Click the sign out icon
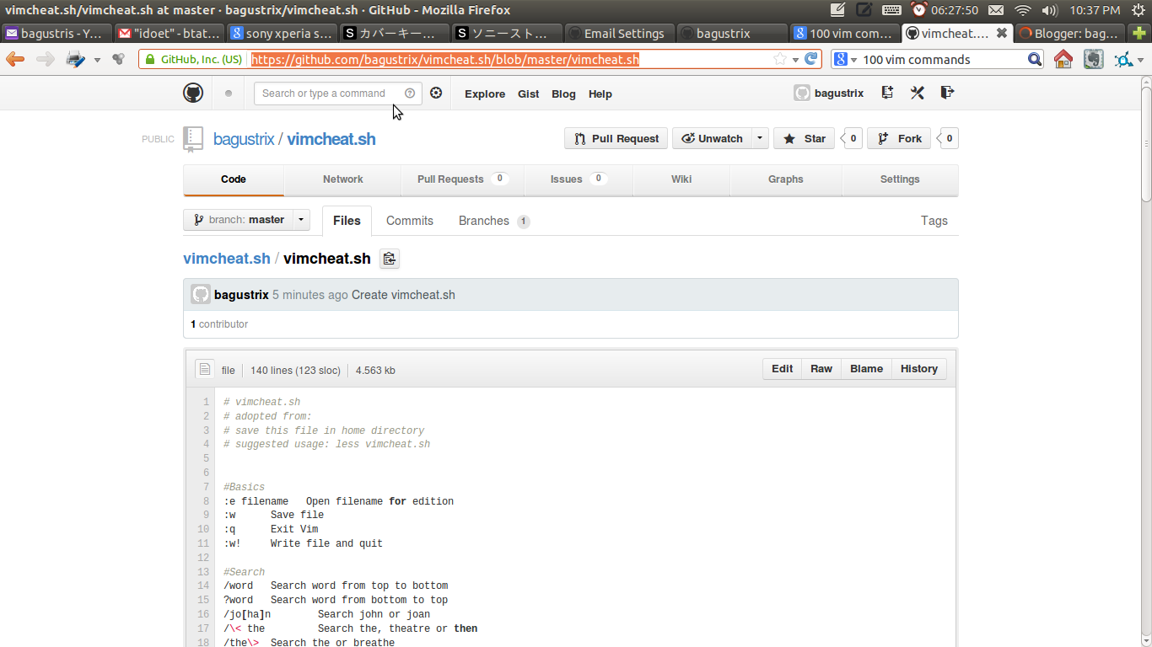Screen dimensions: 1152x647 point(947,93)
